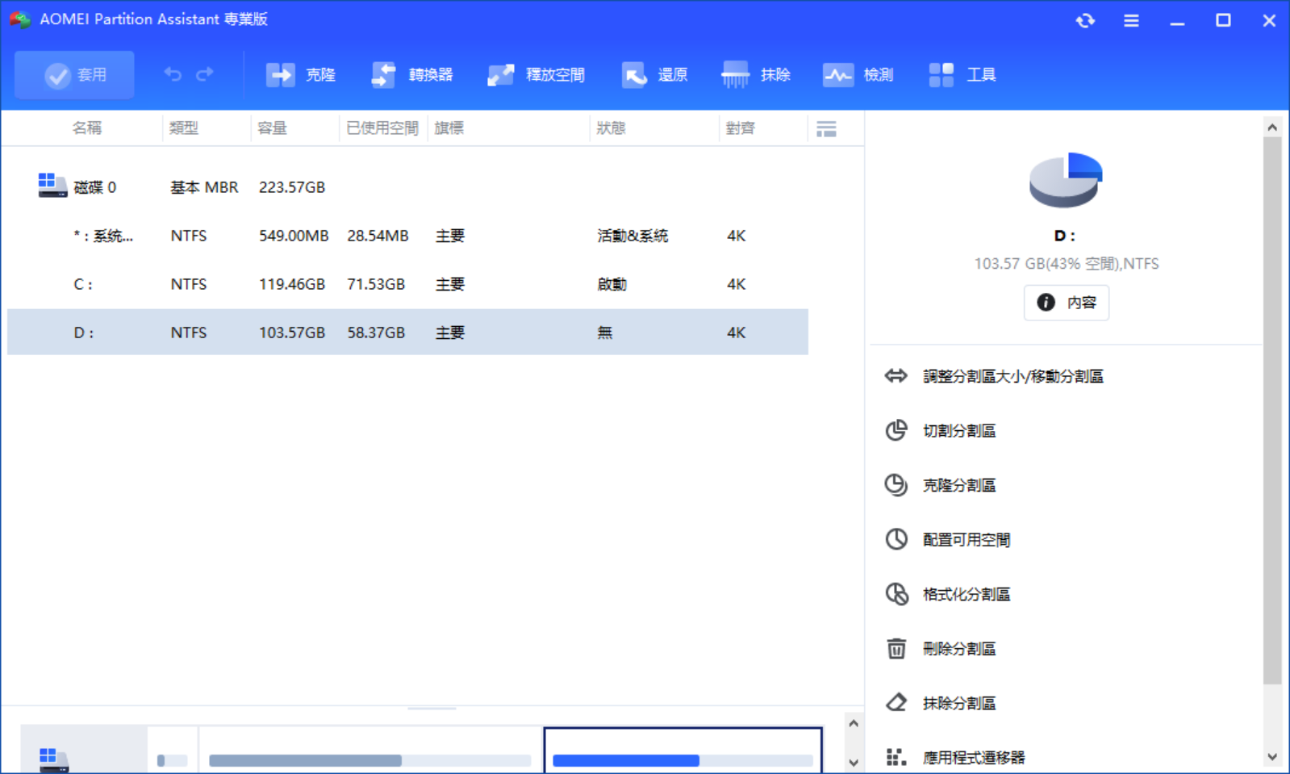Click the 類型 column header
Screen dimensions: 1290x774
184,128
